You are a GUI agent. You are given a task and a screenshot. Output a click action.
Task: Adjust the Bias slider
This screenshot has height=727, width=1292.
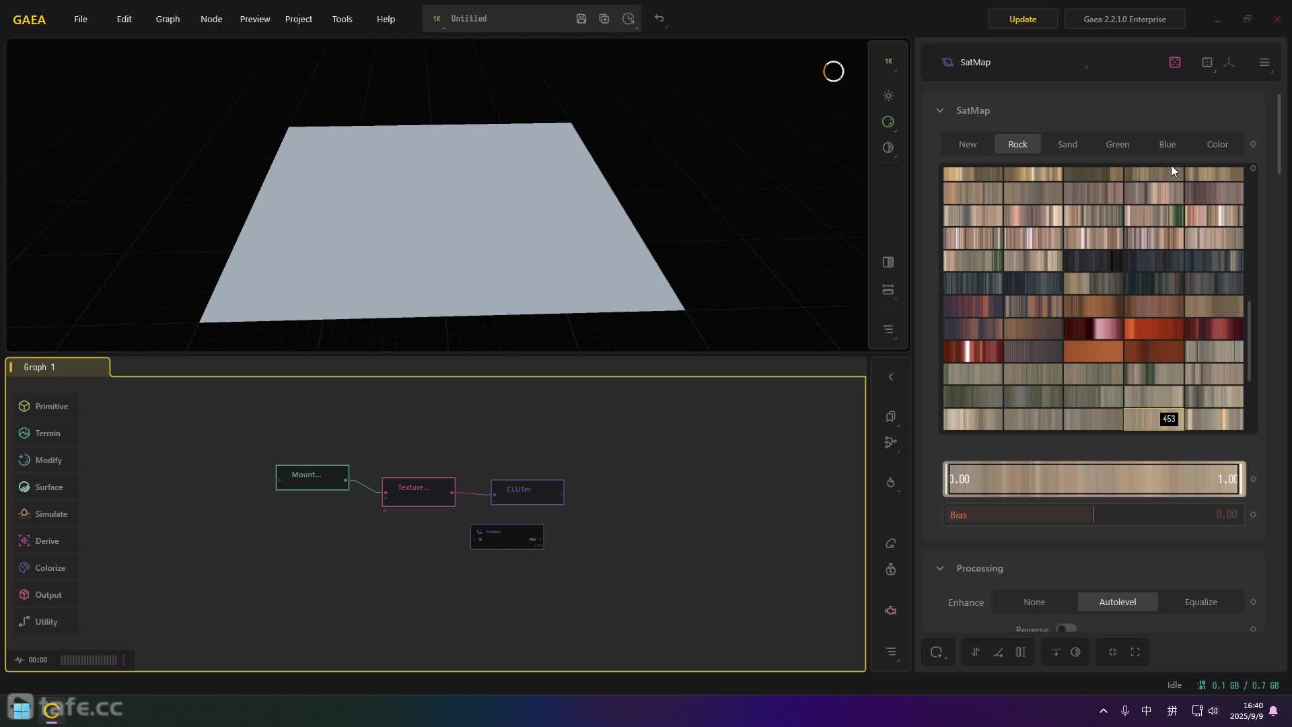click(x=1093, y=515)
